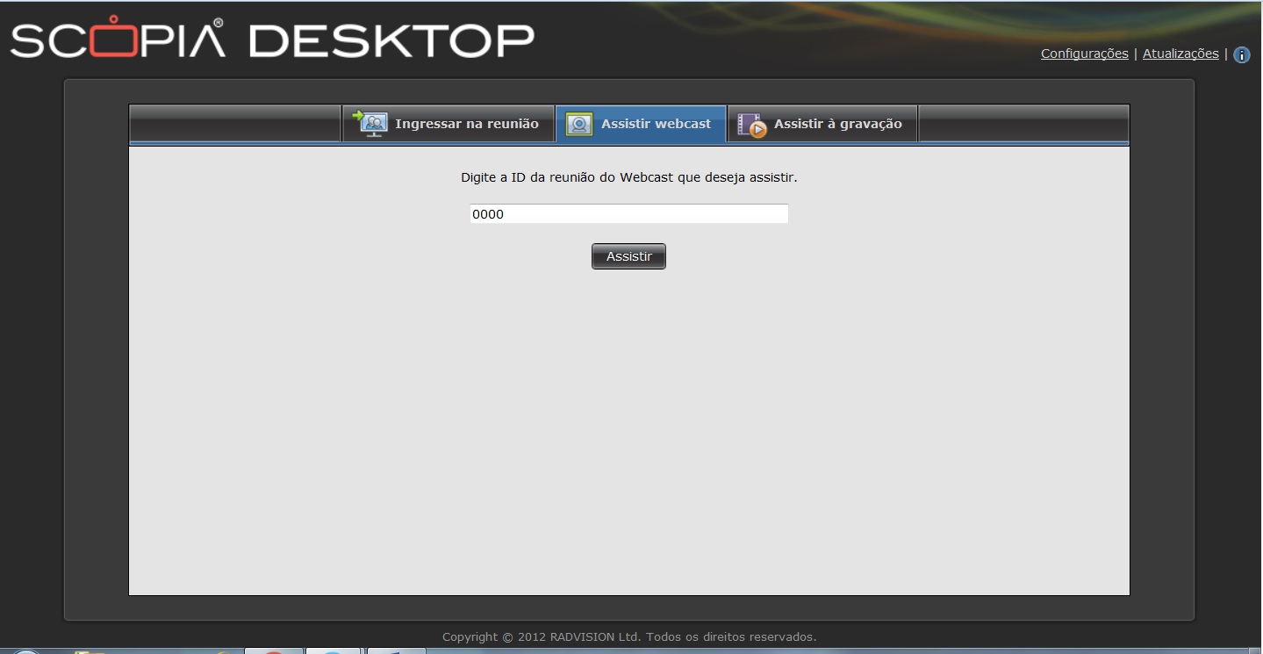Focus the webcast meeting ID field

[x=628, y=214]
